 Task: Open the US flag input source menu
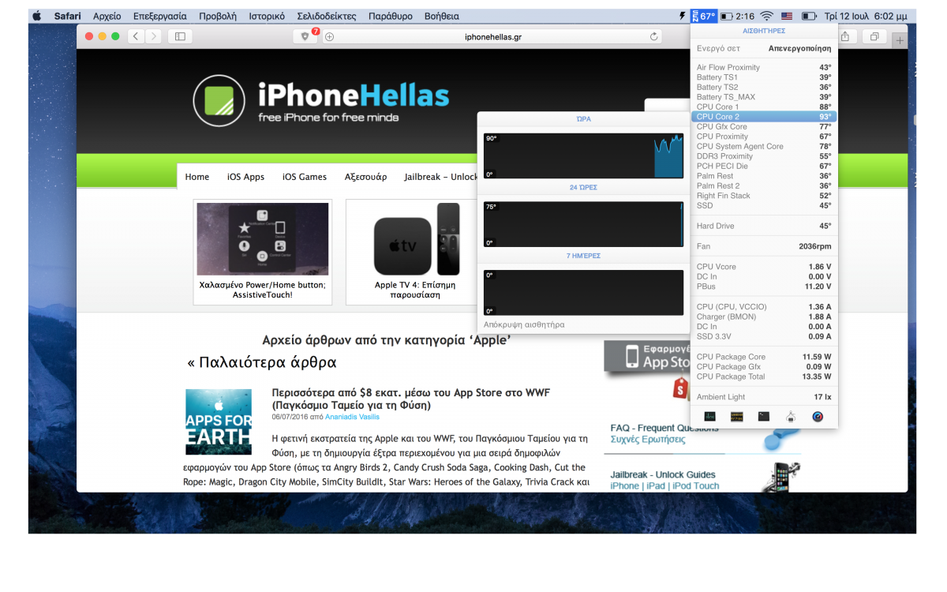787,16
